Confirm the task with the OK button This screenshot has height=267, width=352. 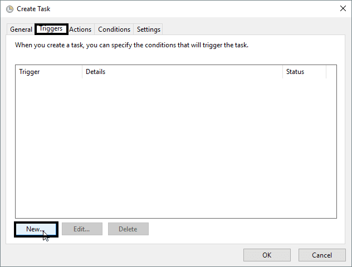(267, 255)
